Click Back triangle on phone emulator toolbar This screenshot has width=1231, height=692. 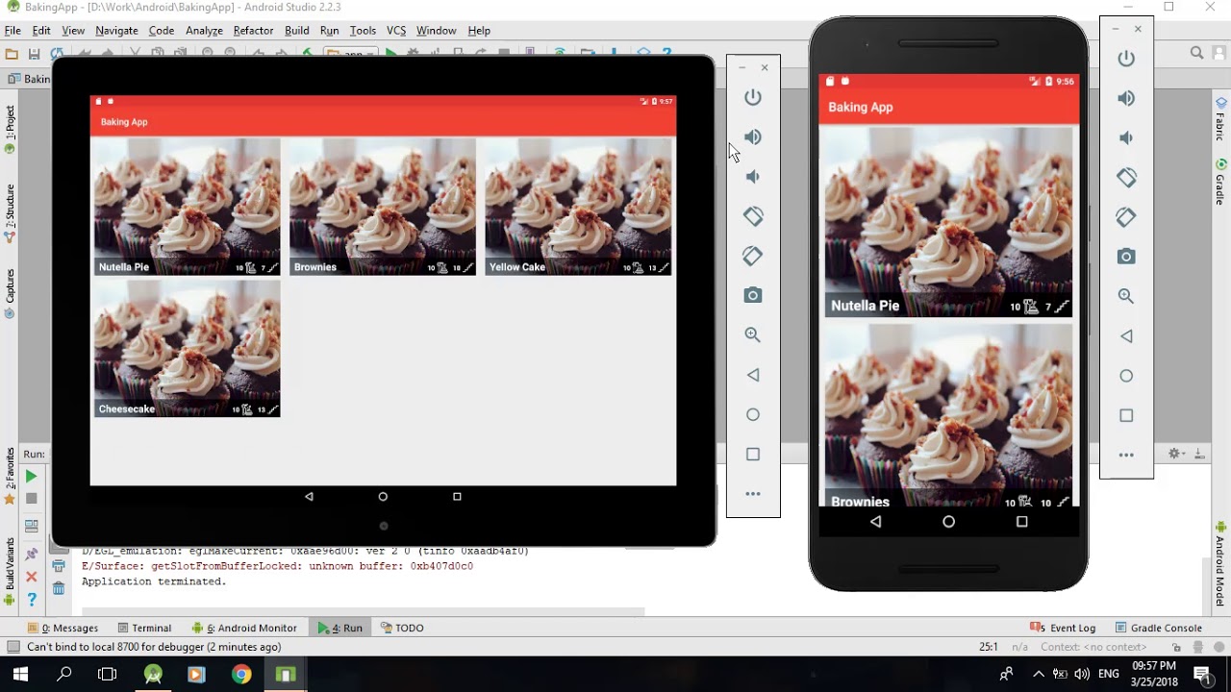1126,336
